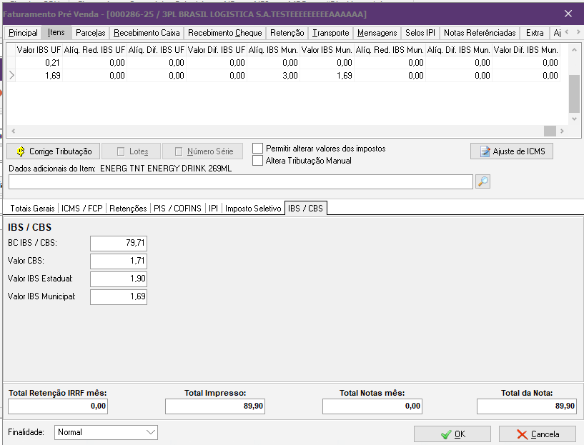Click the Valor CBS field

(x=119, y=261)
